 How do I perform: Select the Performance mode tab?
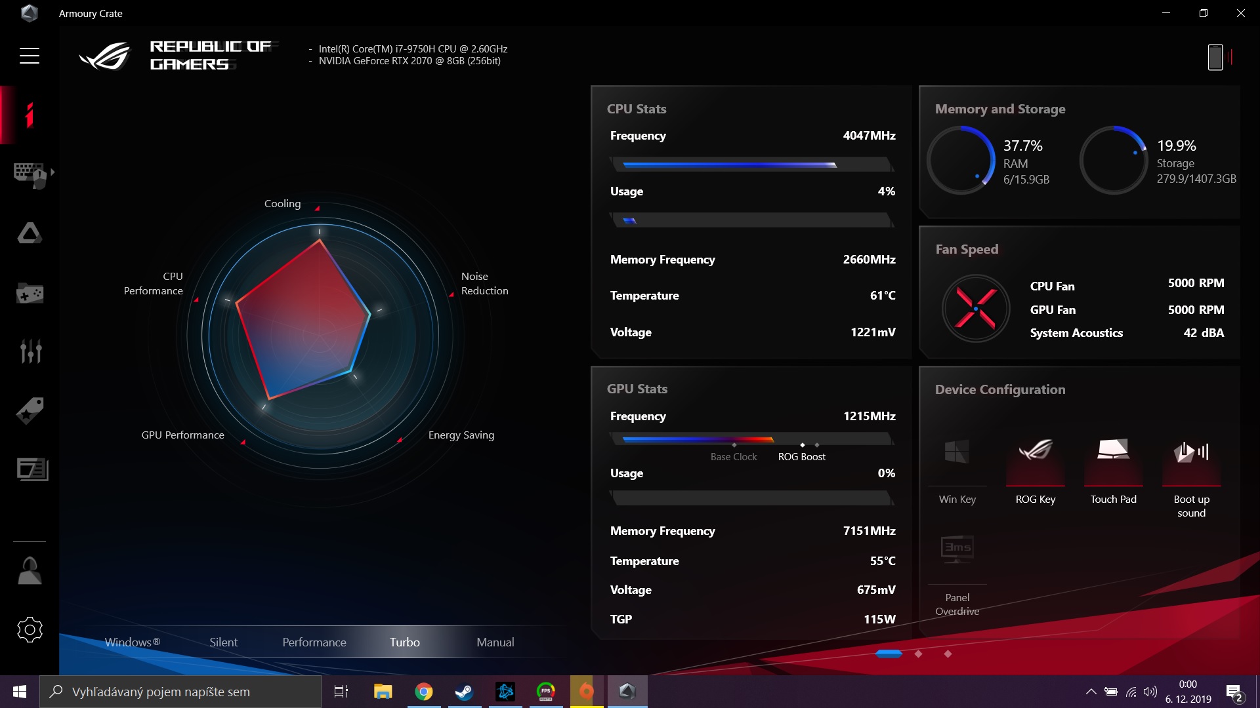tap(314, 642)
